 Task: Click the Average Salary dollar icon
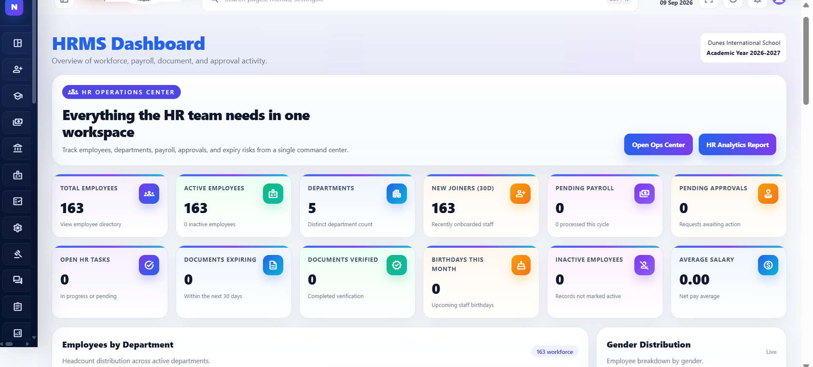[x=768, y=265]
